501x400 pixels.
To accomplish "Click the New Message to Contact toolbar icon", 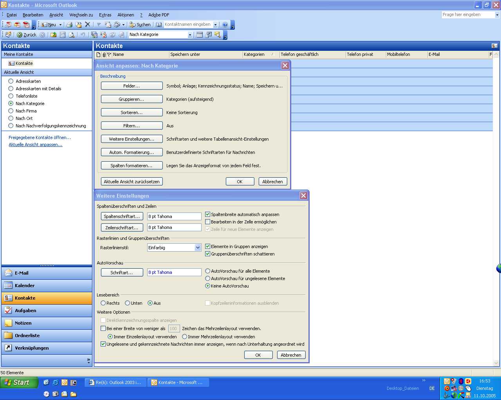I will pyautogui.click(x=108, y=25).
